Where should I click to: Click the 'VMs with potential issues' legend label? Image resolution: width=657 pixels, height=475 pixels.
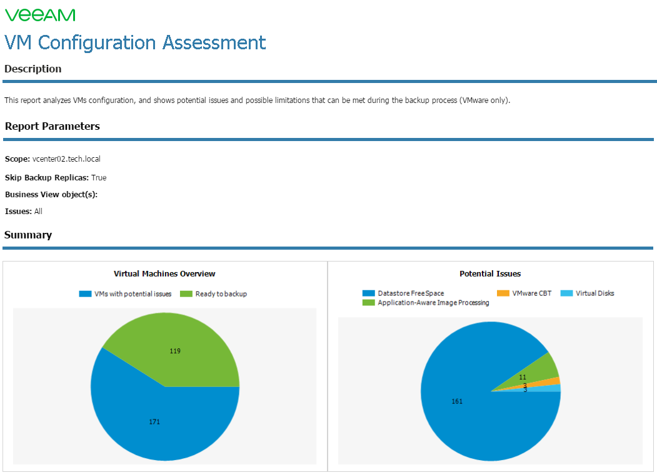click(133, 294)
